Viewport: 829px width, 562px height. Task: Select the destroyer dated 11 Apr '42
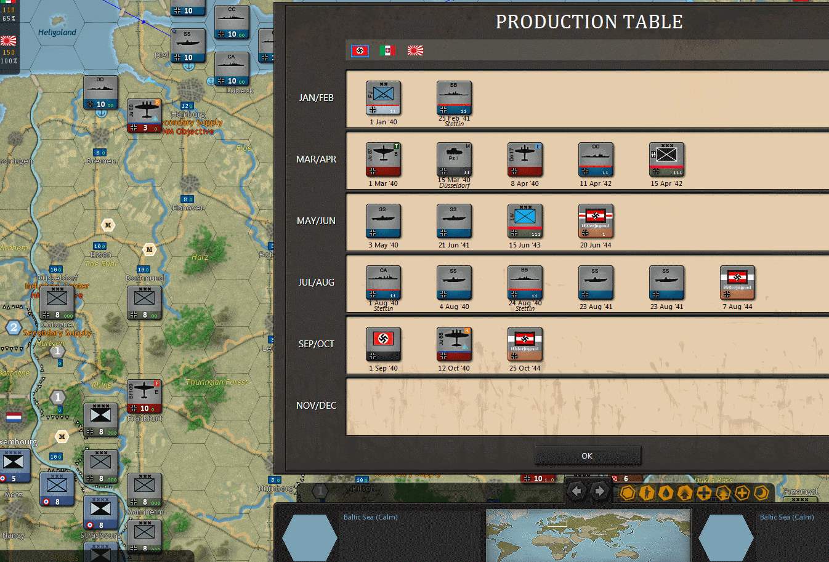click(596, 160)
